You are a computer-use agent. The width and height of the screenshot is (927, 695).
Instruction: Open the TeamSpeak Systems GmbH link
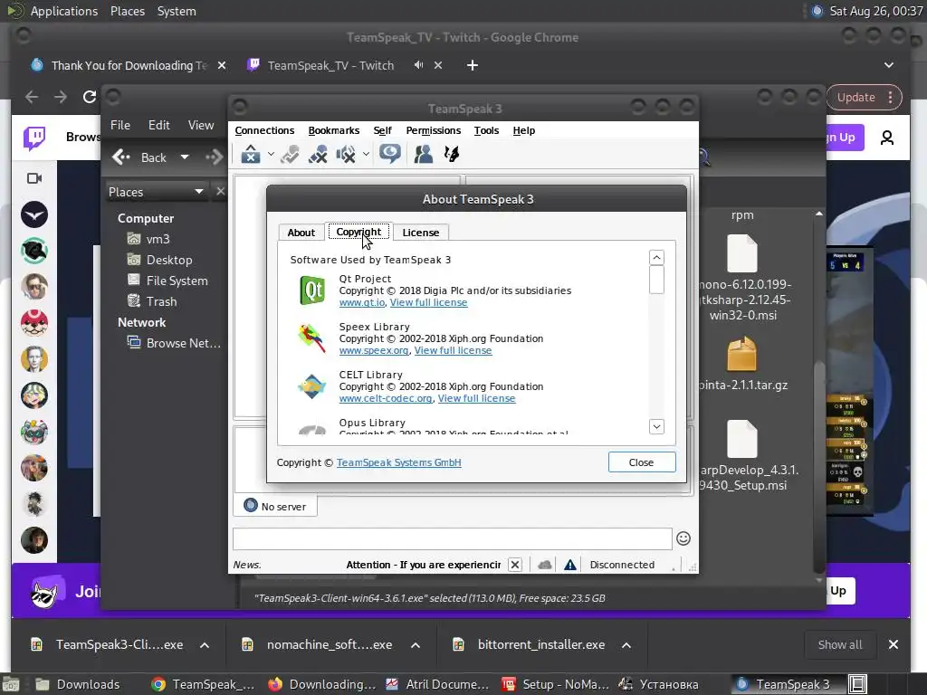click(x=399, y=462)
